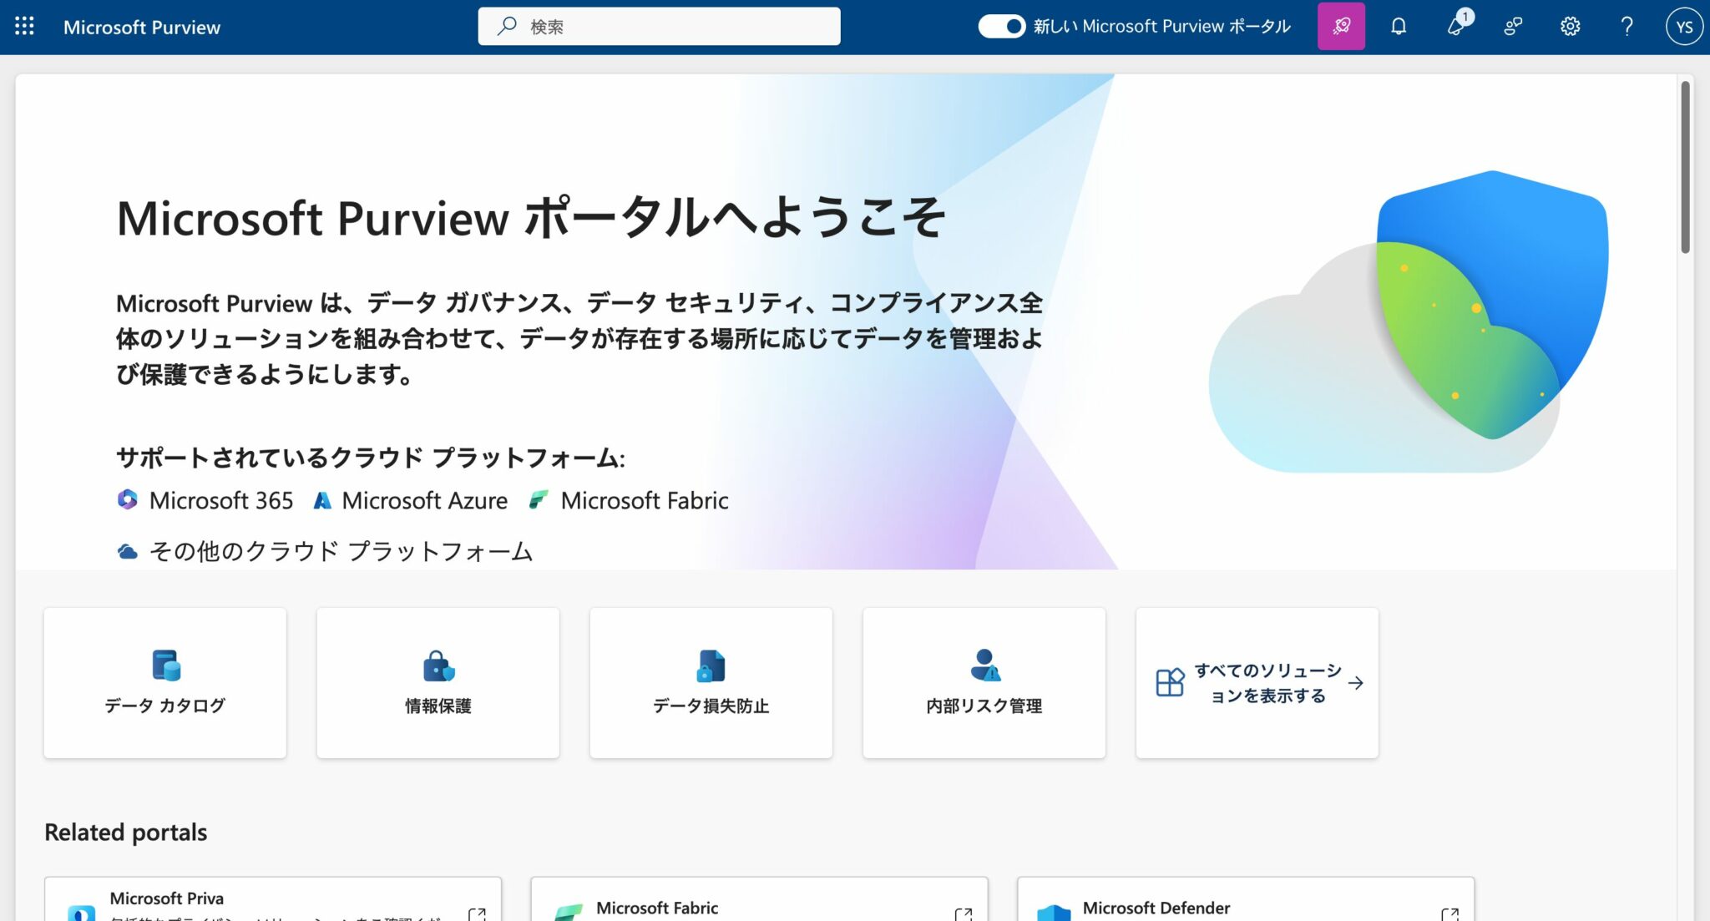
Task: Toggle off 新しい Microsoft Purview ポータル switch
Action: [x=1001, y=27]
